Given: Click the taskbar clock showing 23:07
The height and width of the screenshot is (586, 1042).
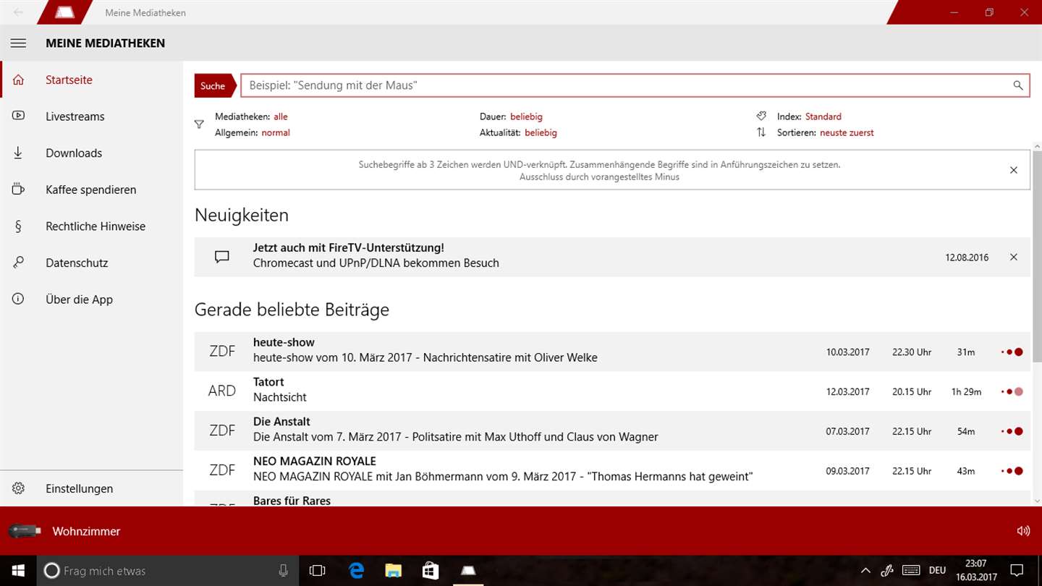Looking at the screenshot, I should click(975, 564).
